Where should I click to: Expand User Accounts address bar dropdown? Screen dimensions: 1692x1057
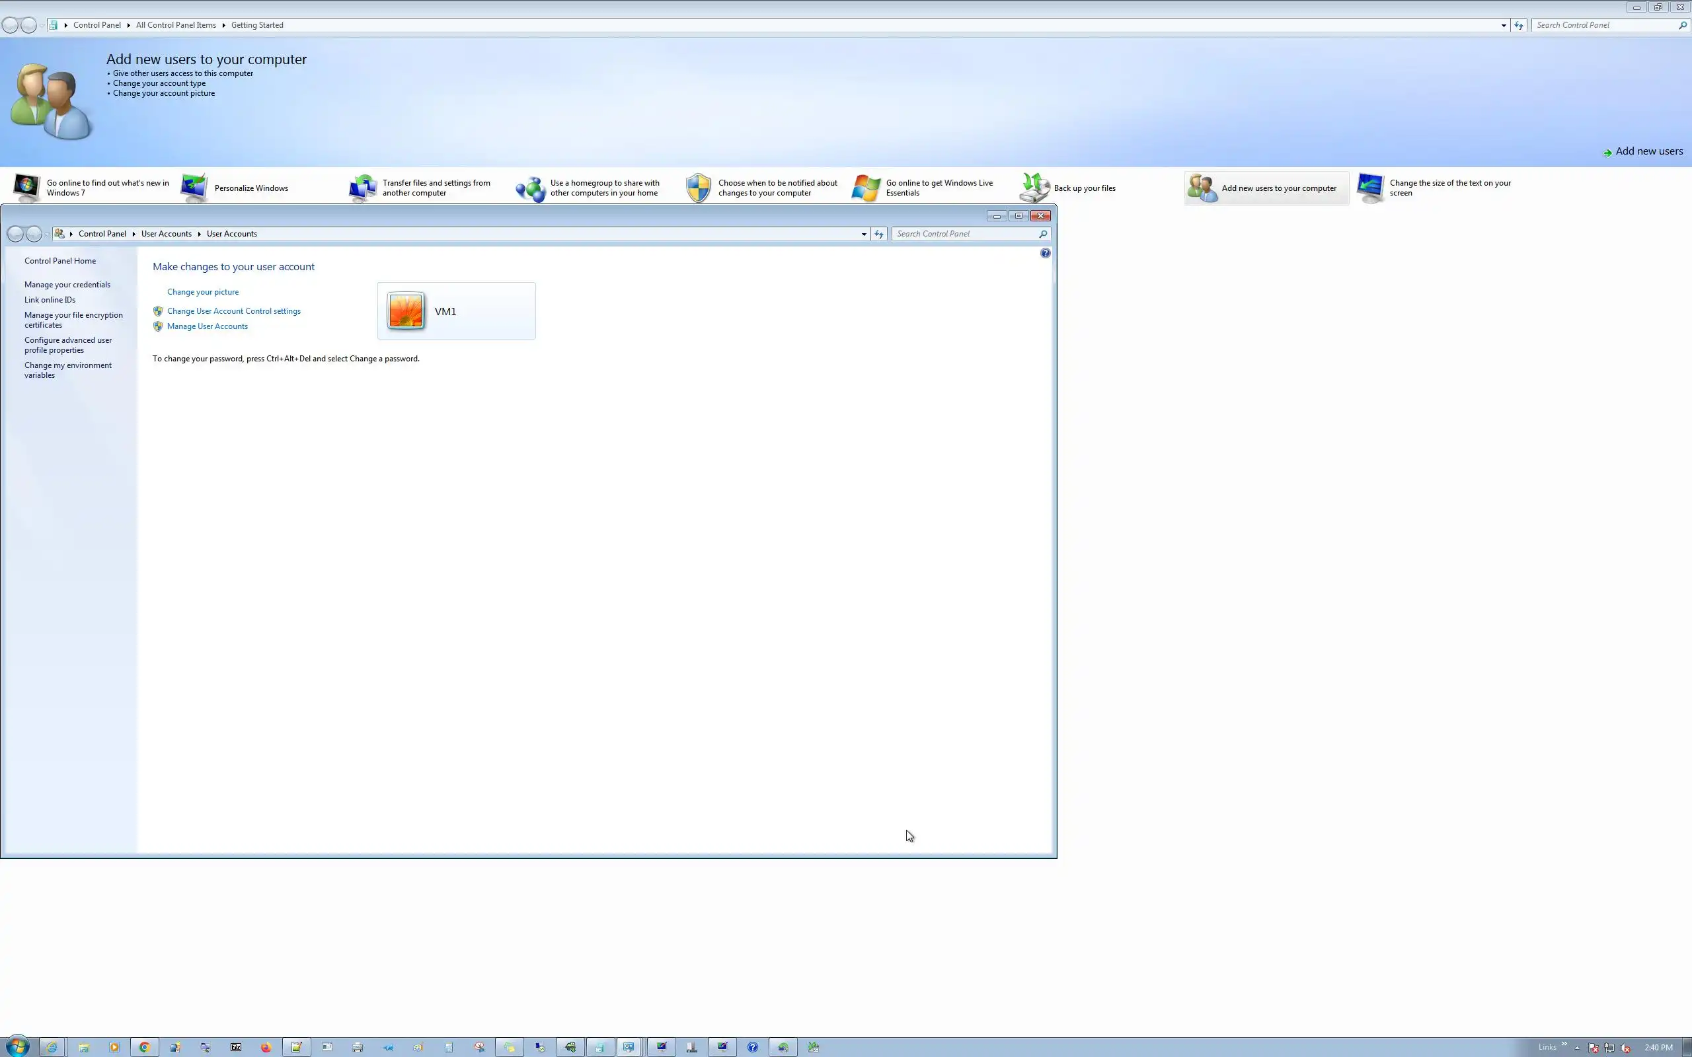point(863,234)
